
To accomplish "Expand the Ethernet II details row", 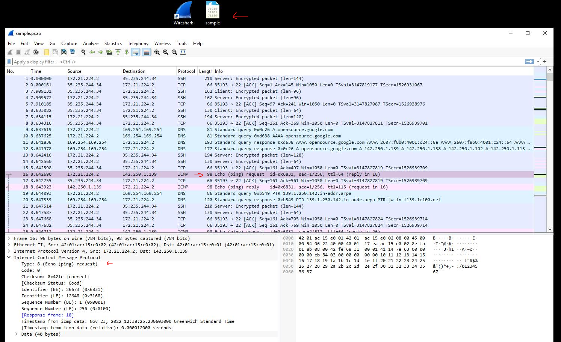I will (x=9, y=245).
